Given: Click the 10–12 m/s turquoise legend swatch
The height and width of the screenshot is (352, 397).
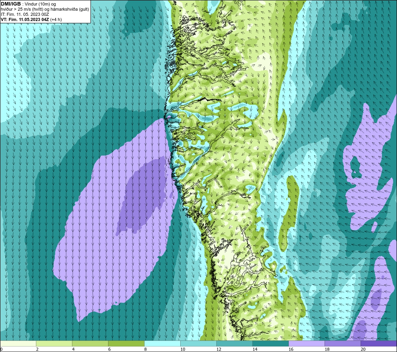Looking at the screenshot, I should coord(198,343).
